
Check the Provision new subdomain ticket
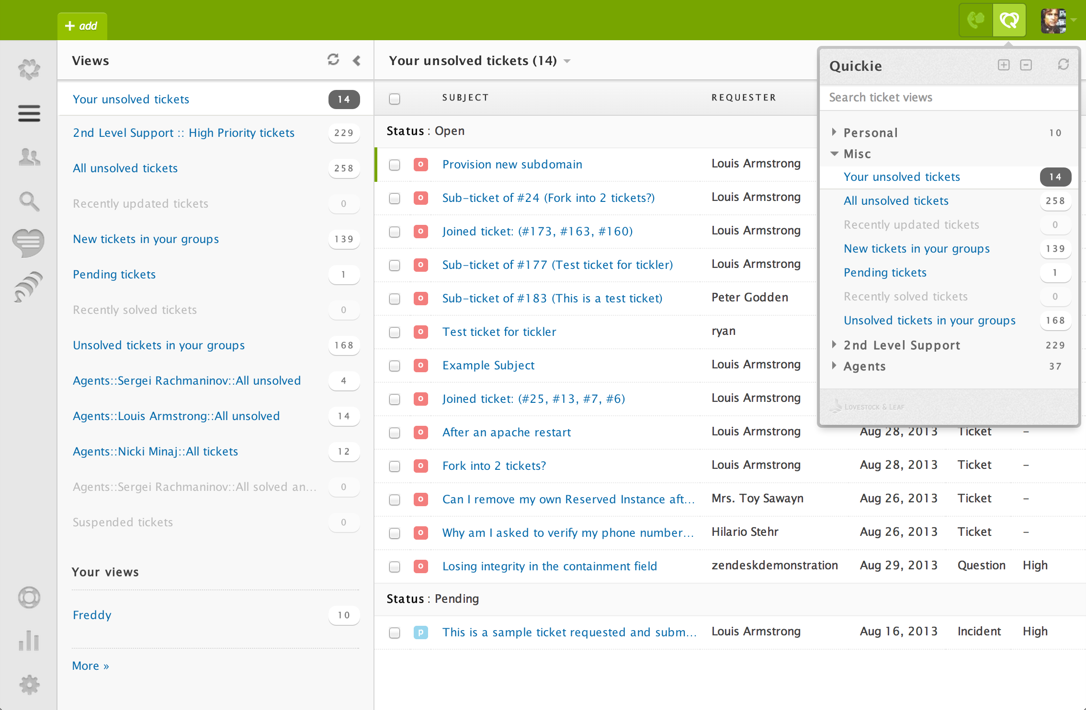(x=395, y=165)
